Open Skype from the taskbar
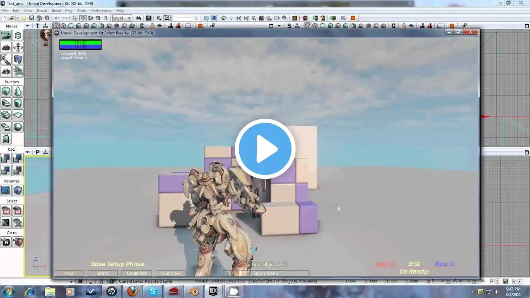Screen dimensions: 530x298 [x=153, y=292]
